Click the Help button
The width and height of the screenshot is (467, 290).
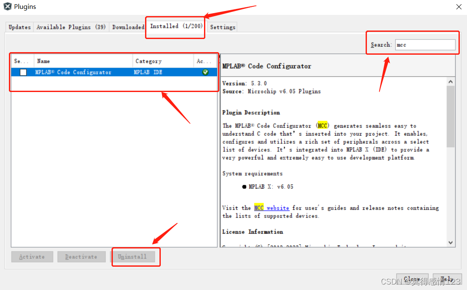[447, 279]
